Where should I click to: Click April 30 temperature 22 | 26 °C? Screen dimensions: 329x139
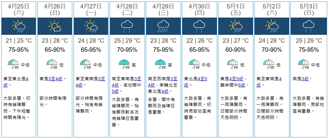tap(199, 41)
